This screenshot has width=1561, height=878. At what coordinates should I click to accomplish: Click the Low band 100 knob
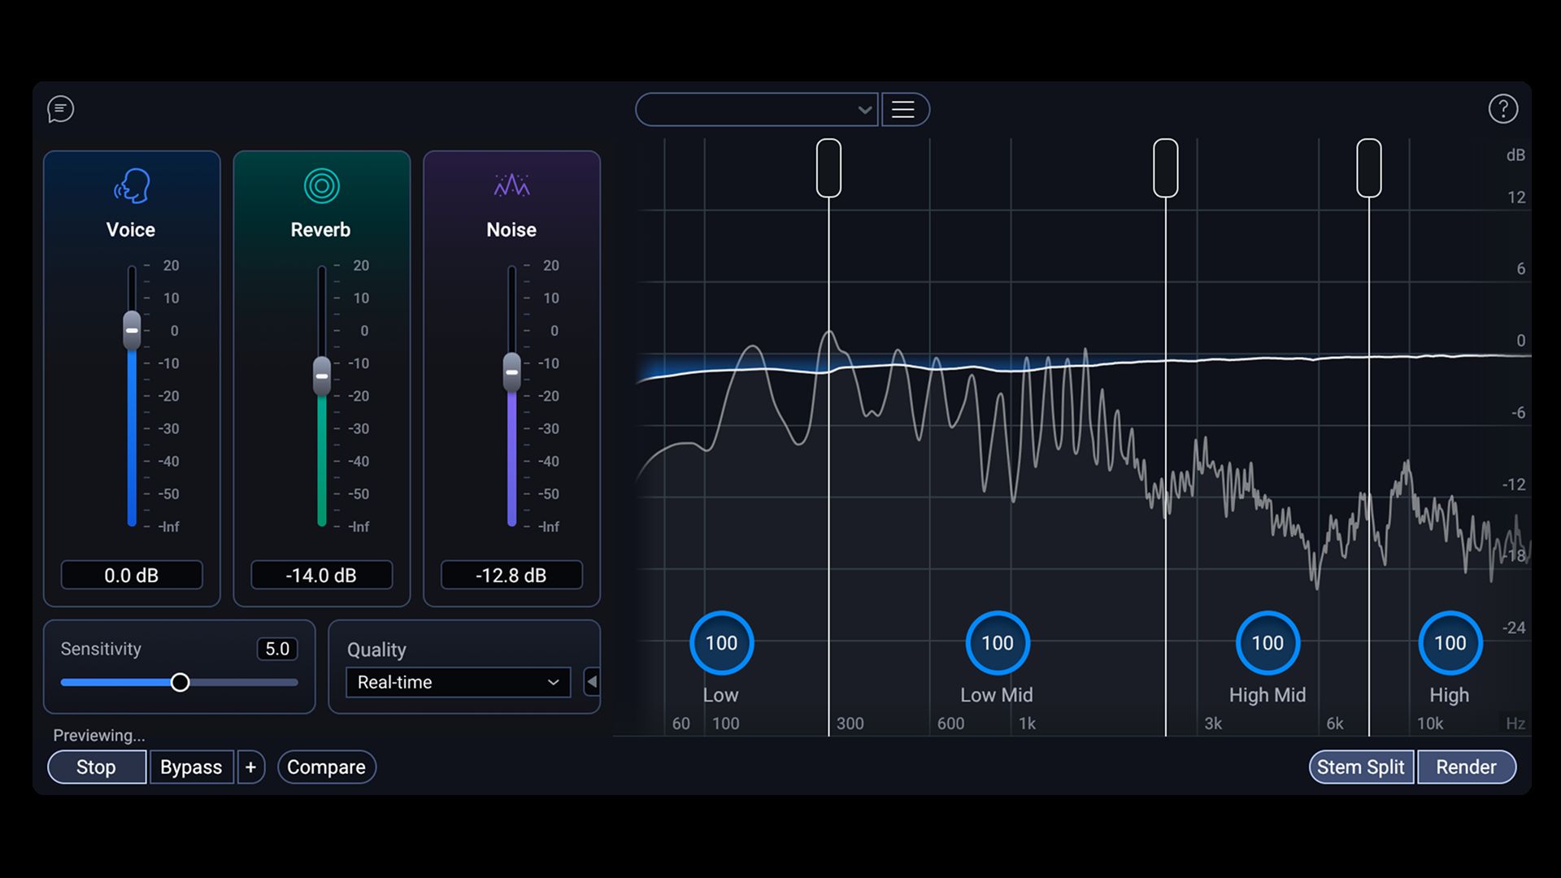721,643
